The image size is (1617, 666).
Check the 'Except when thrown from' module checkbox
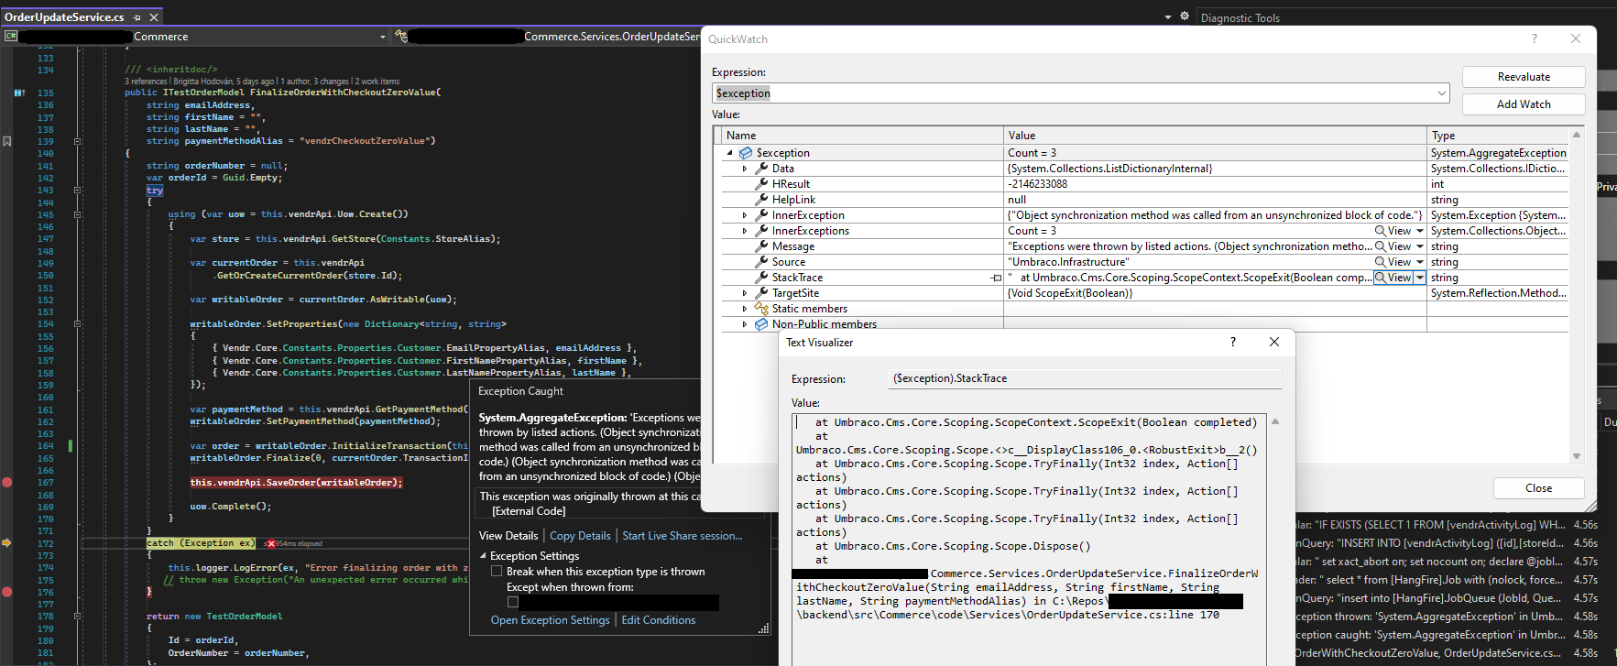pos(513,603)
